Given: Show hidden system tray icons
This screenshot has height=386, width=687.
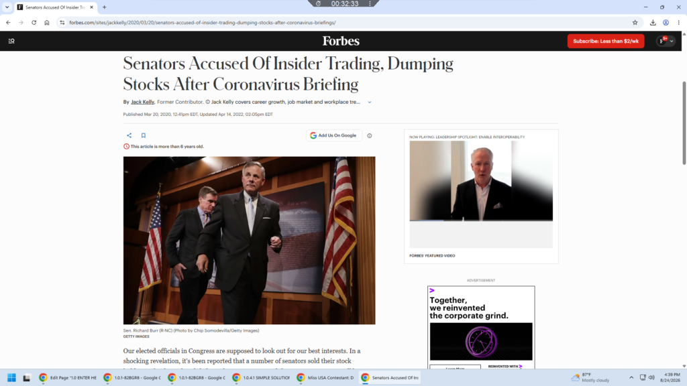Looking at the screenshot, I should [x=631, y=378].
